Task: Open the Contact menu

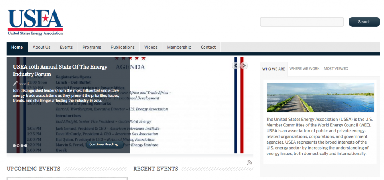Action: pos(208,47)
